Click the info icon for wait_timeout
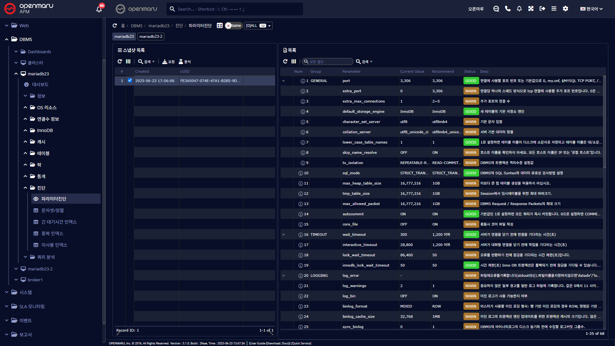 pyautogui.click(x=301, y=235)
